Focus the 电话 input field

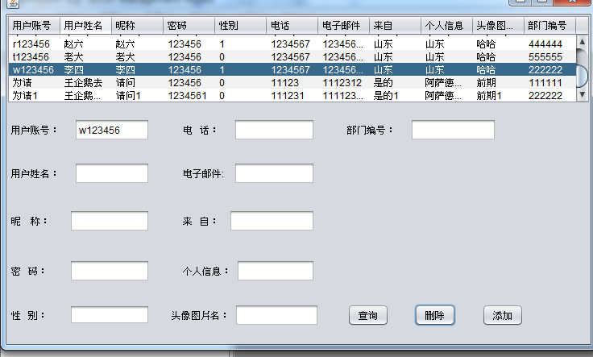coord(274,130)
